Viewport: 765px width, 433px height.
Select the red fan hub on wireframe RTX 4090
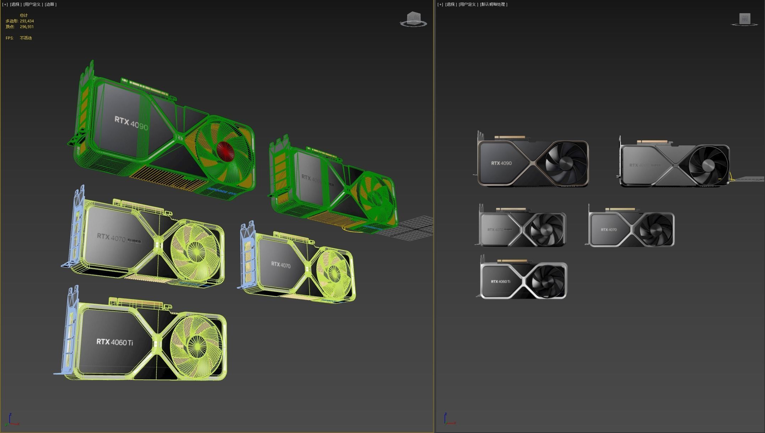pos(225,151)
